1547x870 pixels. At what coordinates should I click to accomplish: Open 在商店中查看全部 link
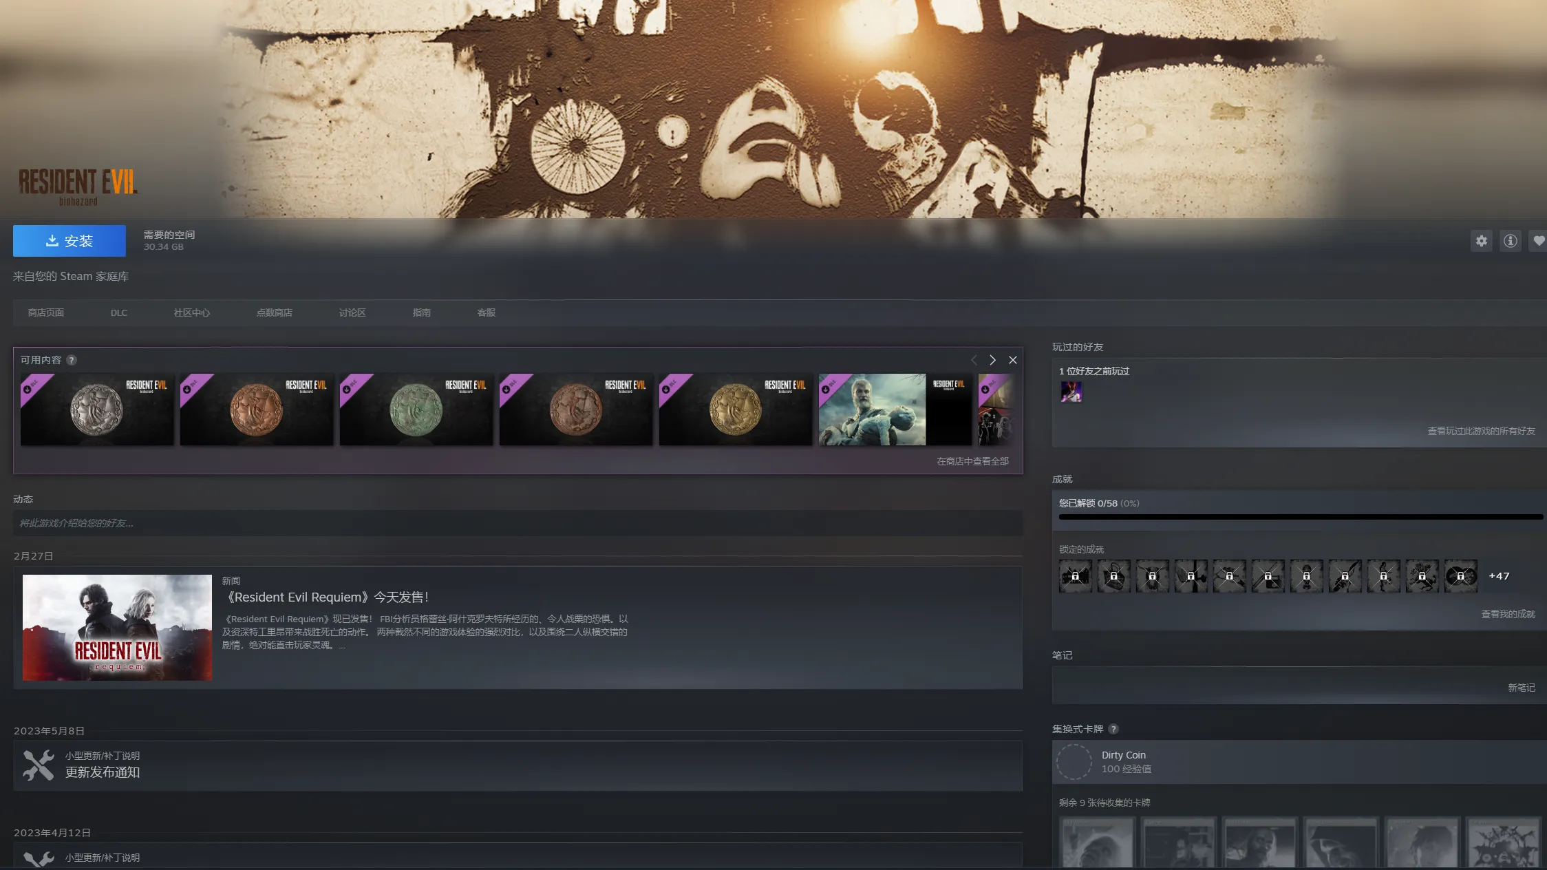(972, 461)
